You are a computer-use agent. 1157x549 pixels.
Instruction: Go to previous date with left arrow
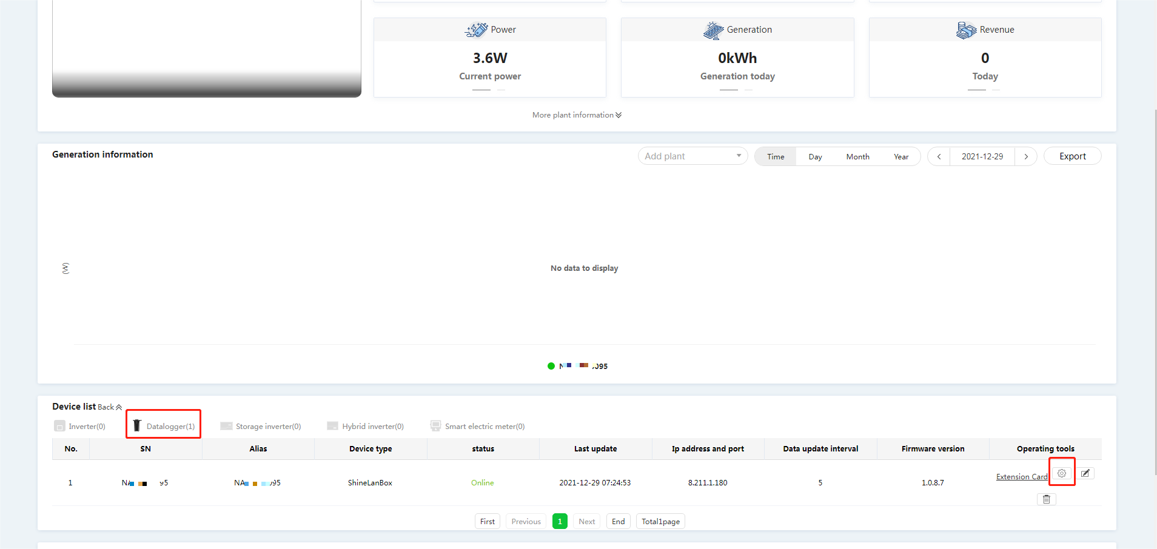(939, 156)
